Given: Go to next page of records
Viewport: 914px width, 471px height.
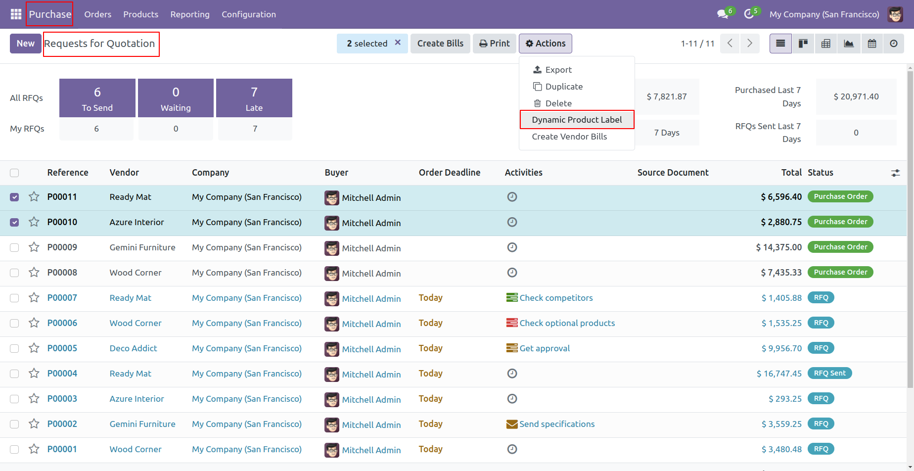Looking at the screenshot, I should click(x=750, y=44).
